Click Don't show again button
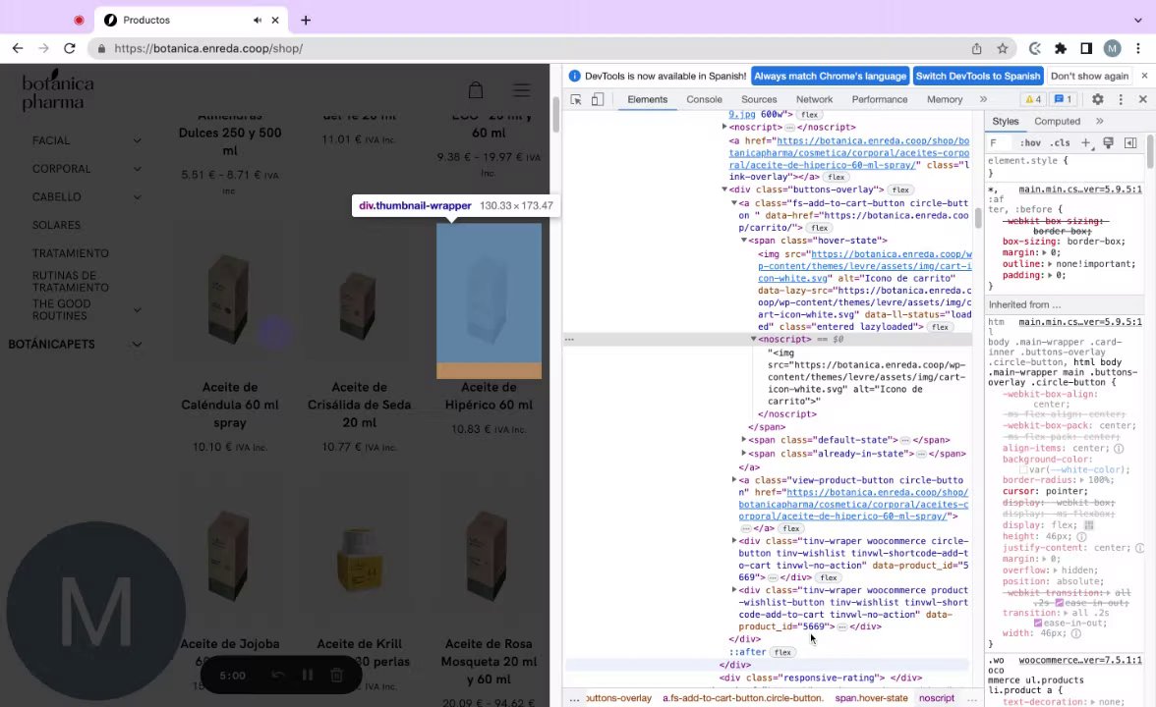Screen dimensions: 1156x707 pos(1089,76)
